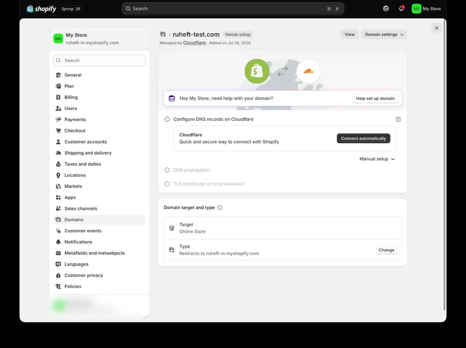
Task: Open the notifications bell
Action: pos(401,8)
